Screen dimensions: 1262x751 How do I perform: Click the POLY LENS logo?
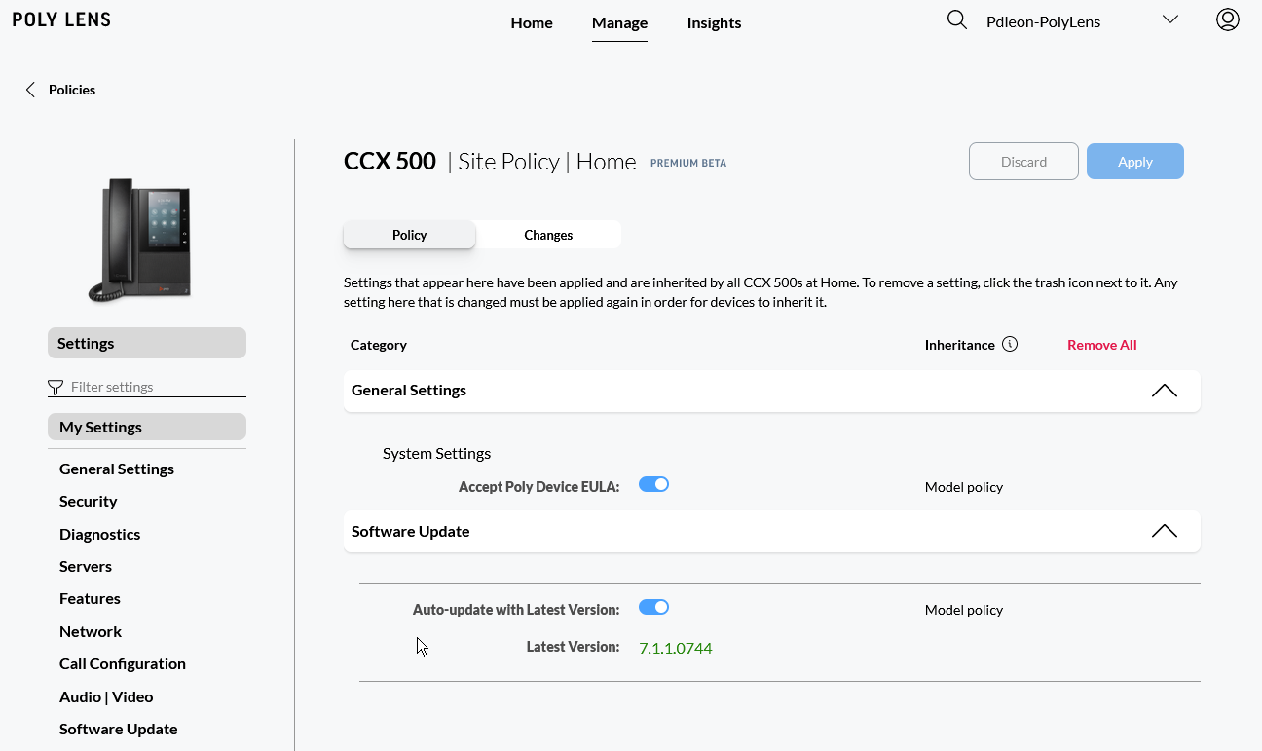61,20
